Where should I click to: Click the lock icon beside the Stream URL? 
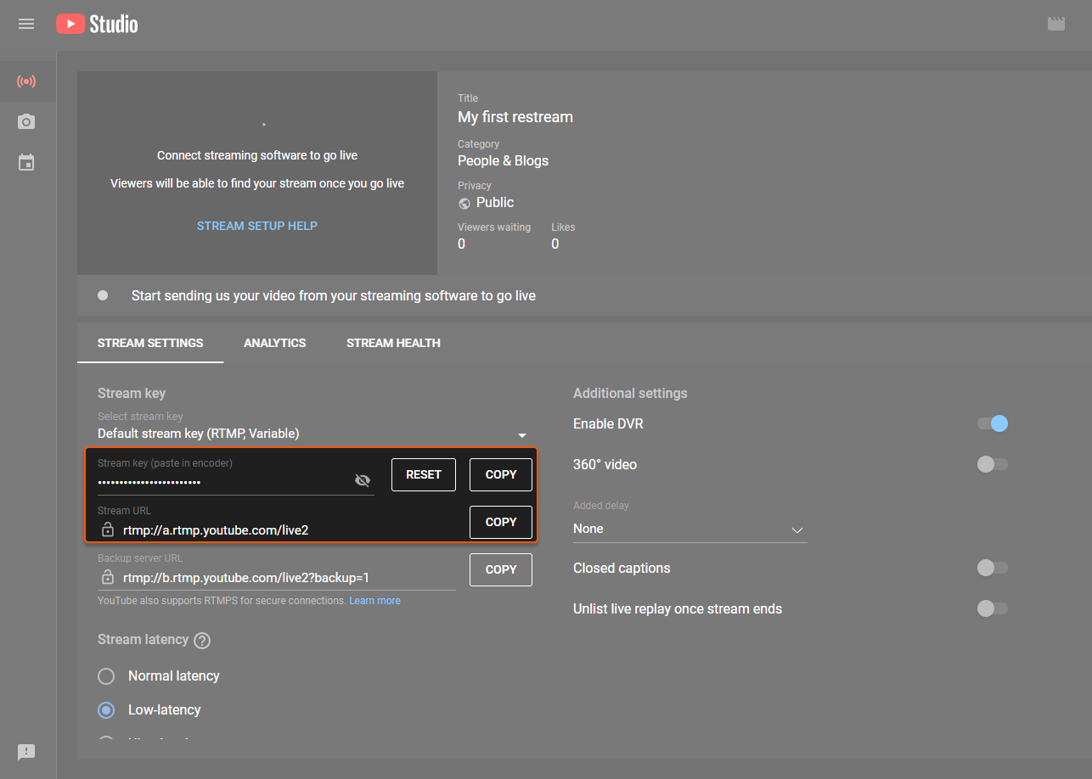(x=107, y=529)
